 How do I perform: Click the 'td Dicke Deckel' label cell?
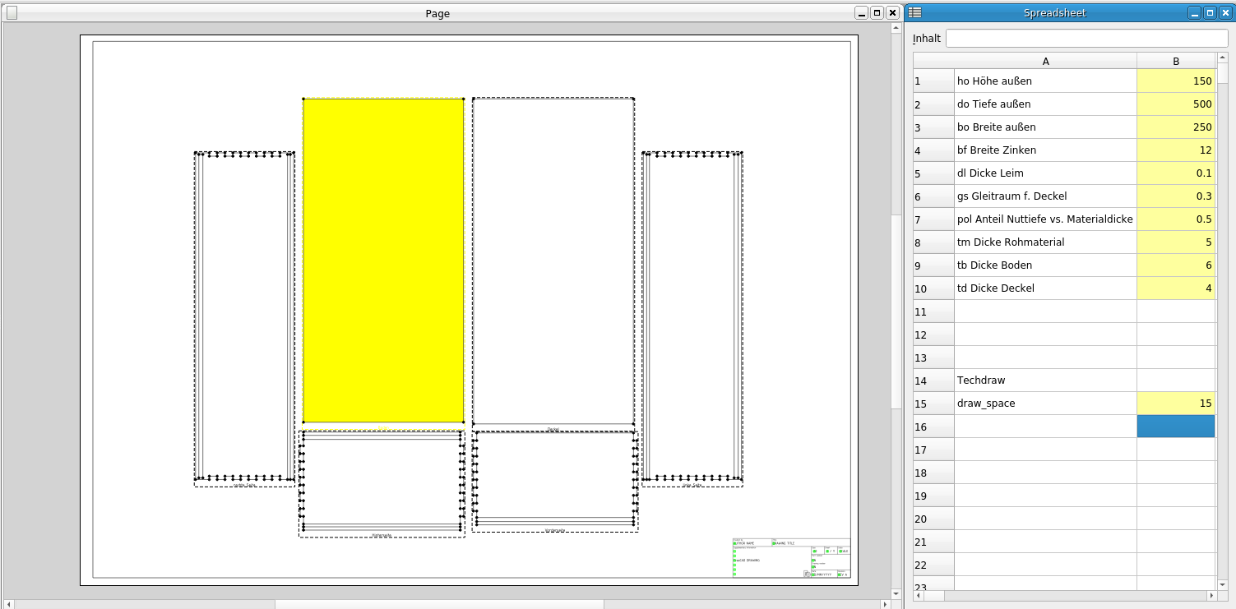1045,288
